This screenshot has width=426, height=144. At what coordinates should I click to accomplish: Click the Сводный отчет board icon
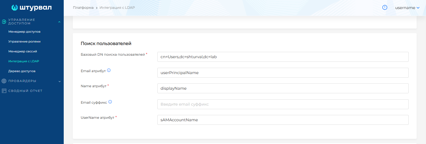pos(4,91)
